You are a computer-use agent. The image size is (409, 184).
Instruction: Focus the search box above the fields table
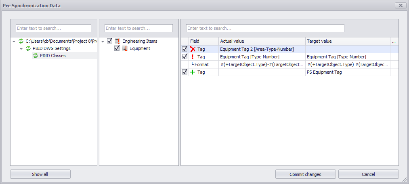click(265, 28)
